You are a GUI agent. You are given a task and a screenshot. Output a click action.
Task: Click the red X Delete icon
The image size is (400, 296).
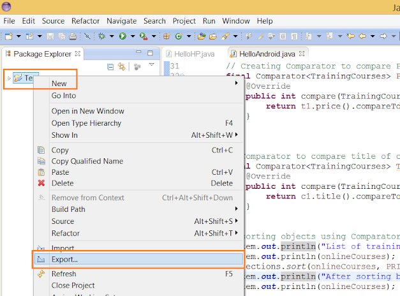41,183
